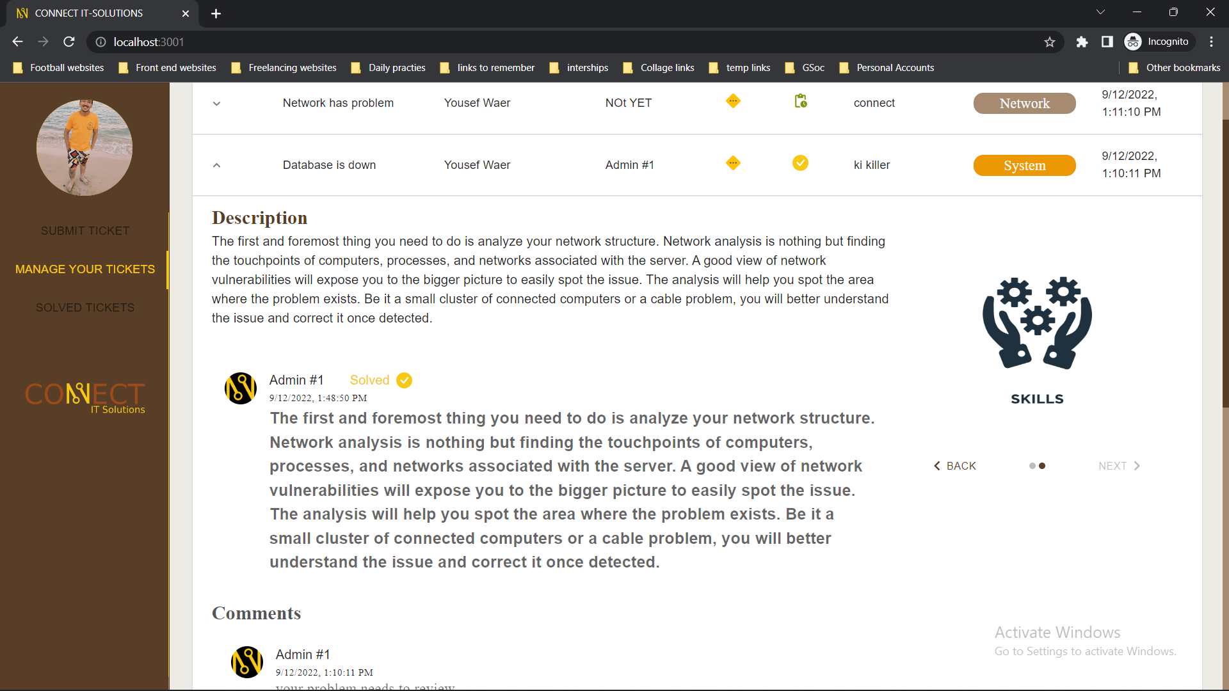The width and height of the screenshot is (1229, 691).
Task: Click the Connect IT Solutions sidebar logo
Action: pos(84,397)
